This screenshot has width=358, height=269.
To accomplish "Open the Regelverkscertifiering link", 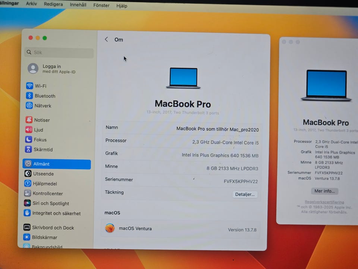I will coord(324,202).
